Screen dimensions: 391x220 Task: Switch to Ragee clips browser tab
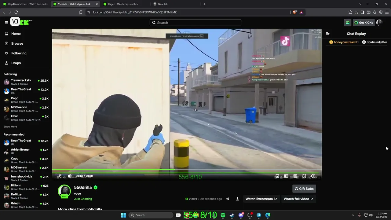[x=125, y=4]
